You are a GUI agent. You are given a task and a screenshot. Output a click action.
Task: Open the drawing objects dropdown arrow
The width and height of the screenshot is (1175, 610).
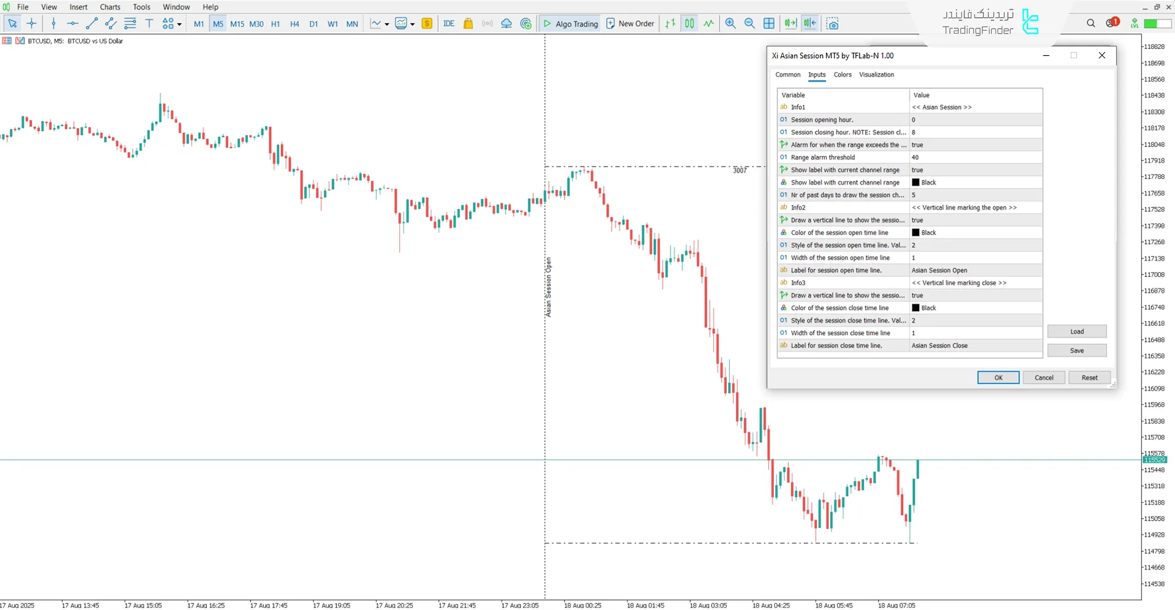coord(179,24)
